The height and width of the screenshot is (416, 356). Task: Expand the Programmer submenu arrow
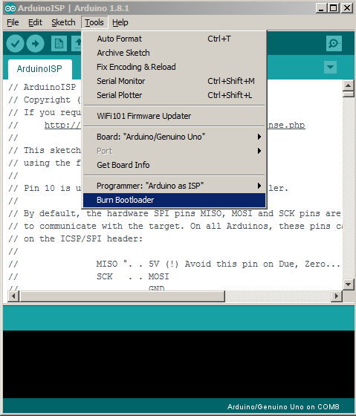tap(259, 186)
